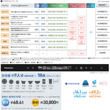Click the 乾燥のみ program label
110x110 pixels.
coord(5,53)
